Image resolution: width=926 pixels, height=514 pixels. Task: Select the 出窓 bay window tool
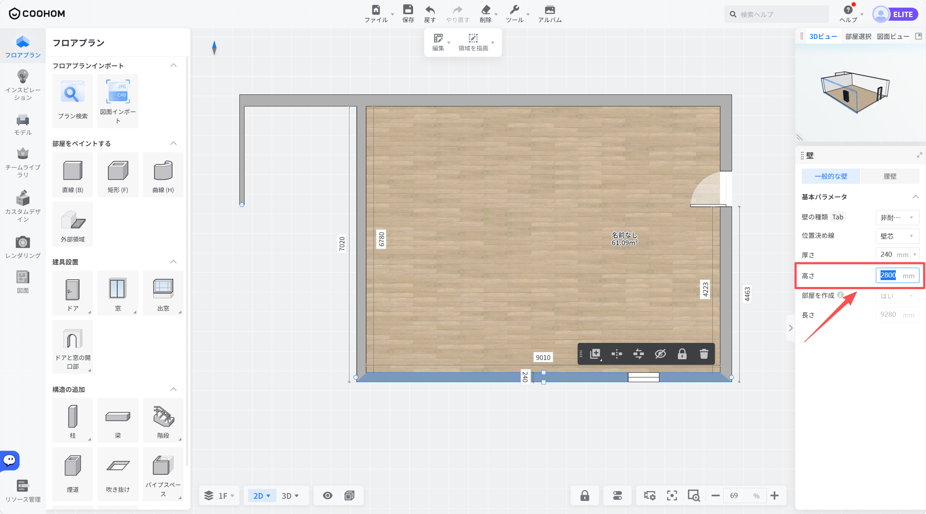tap(163, 293)
